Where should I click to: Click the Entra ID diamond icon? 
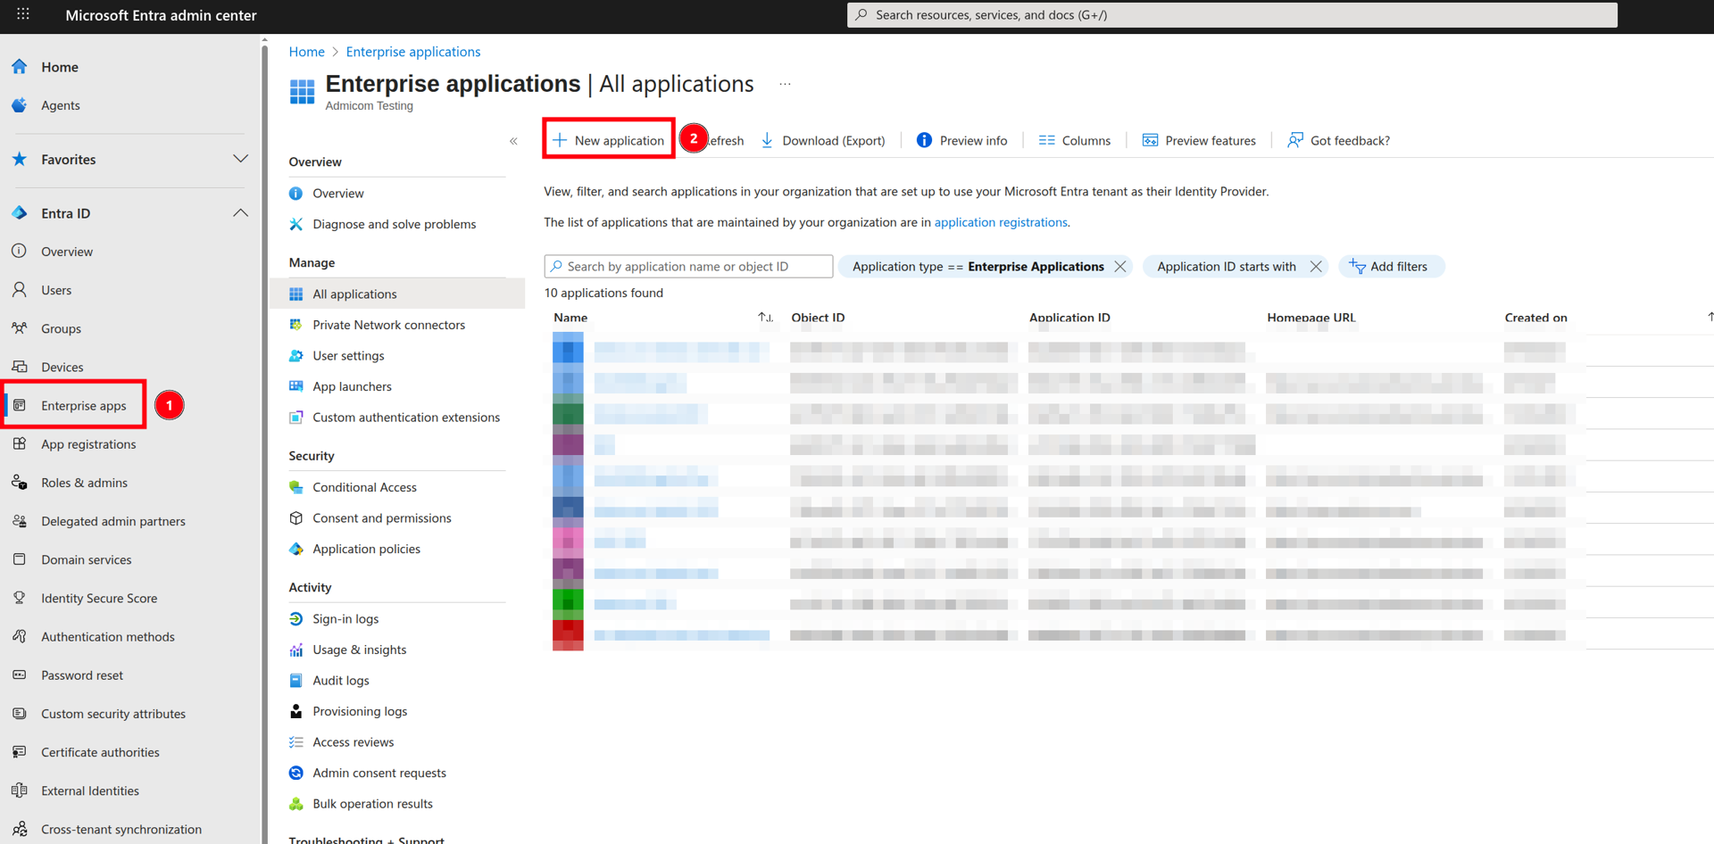[20, 213]
